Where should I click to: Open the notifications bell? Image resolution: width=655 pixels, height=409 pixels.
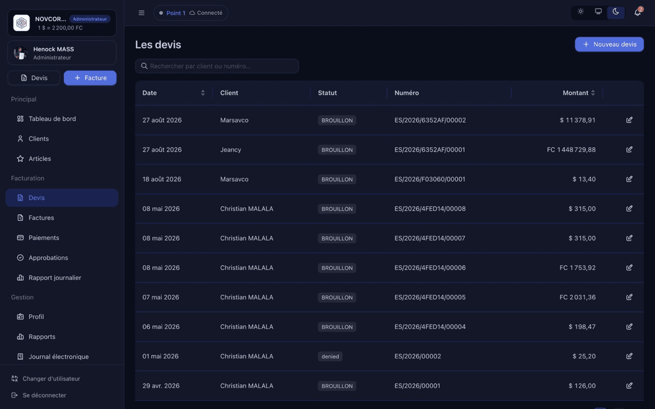coord(638,13)
